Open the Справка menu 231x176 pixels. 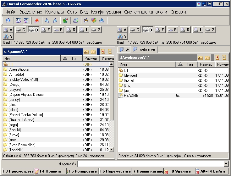tap(179, 12)
